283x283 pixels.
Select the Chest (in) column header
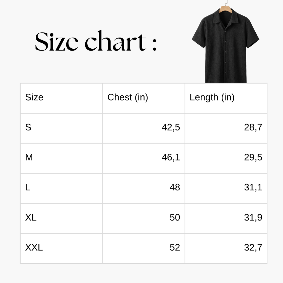coord(128,97)
